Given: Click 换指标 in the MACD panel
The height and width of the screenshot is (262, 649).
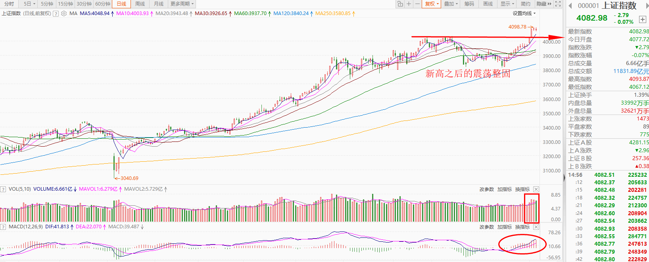Looking at the screenshot, I should coord(522,227).
